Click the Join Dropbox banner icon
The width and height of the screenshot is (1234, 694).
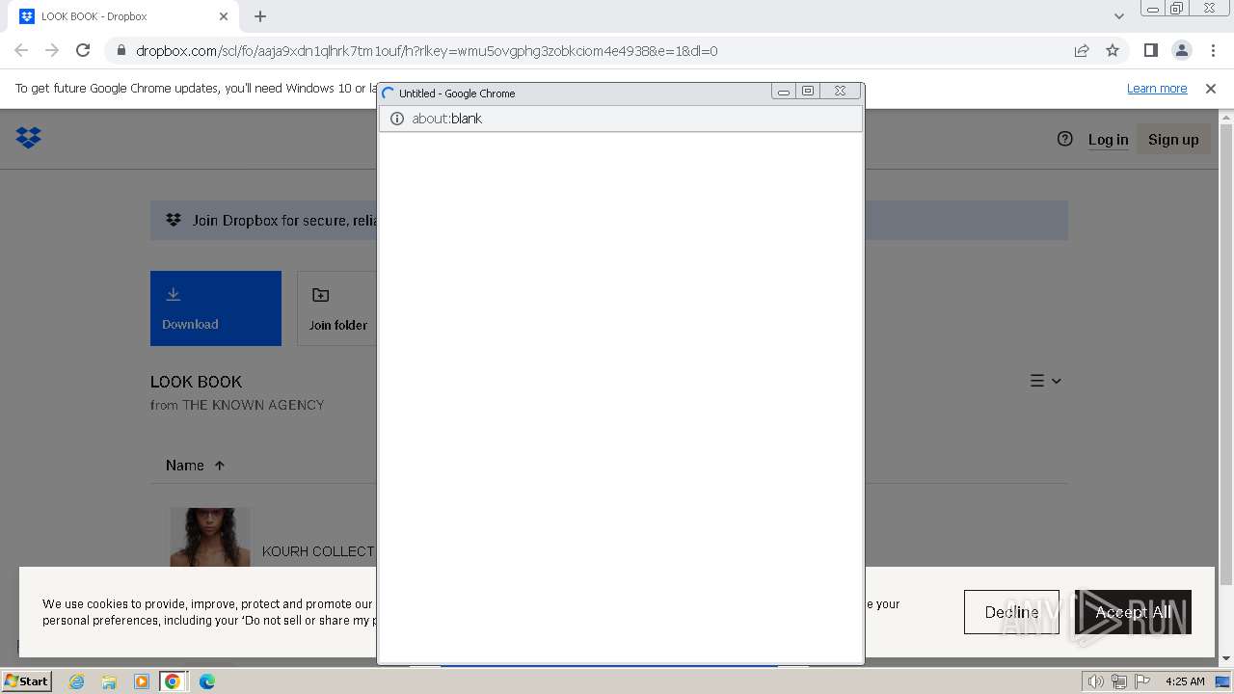tap(174, 220)
